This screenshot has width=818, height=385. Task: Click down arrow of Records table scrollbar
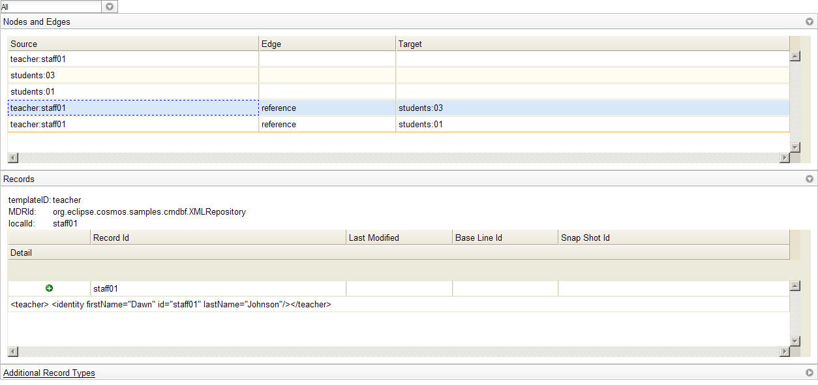pos(795,341)
